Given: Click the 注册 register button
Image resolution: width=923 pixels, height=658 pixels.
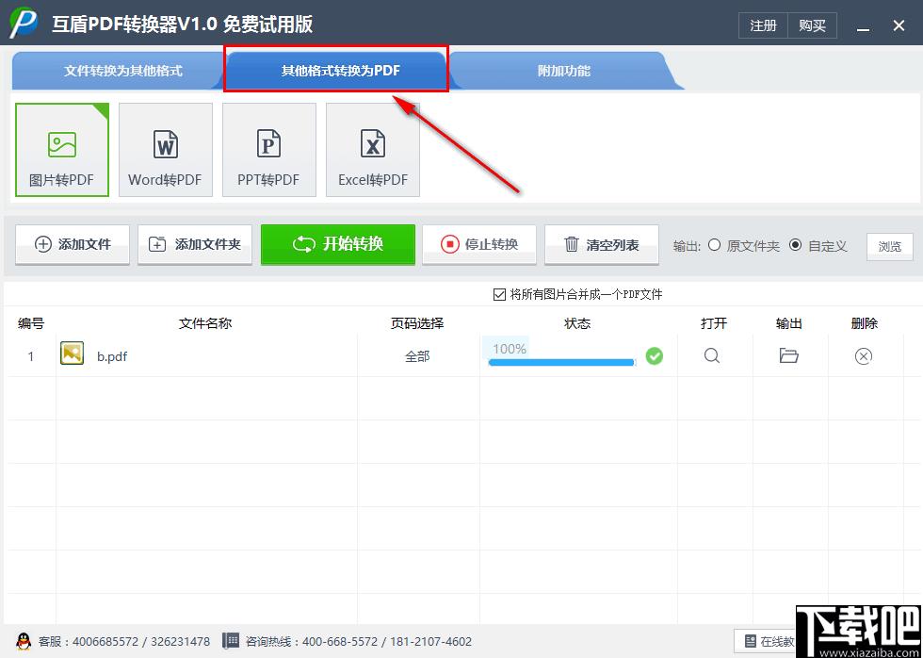Looking at the screenshot, I should click(x=763, y=25).
